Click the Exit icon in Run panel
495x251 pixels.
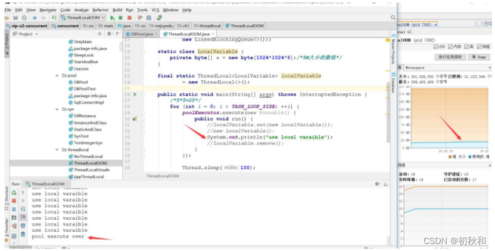(14, 226)
